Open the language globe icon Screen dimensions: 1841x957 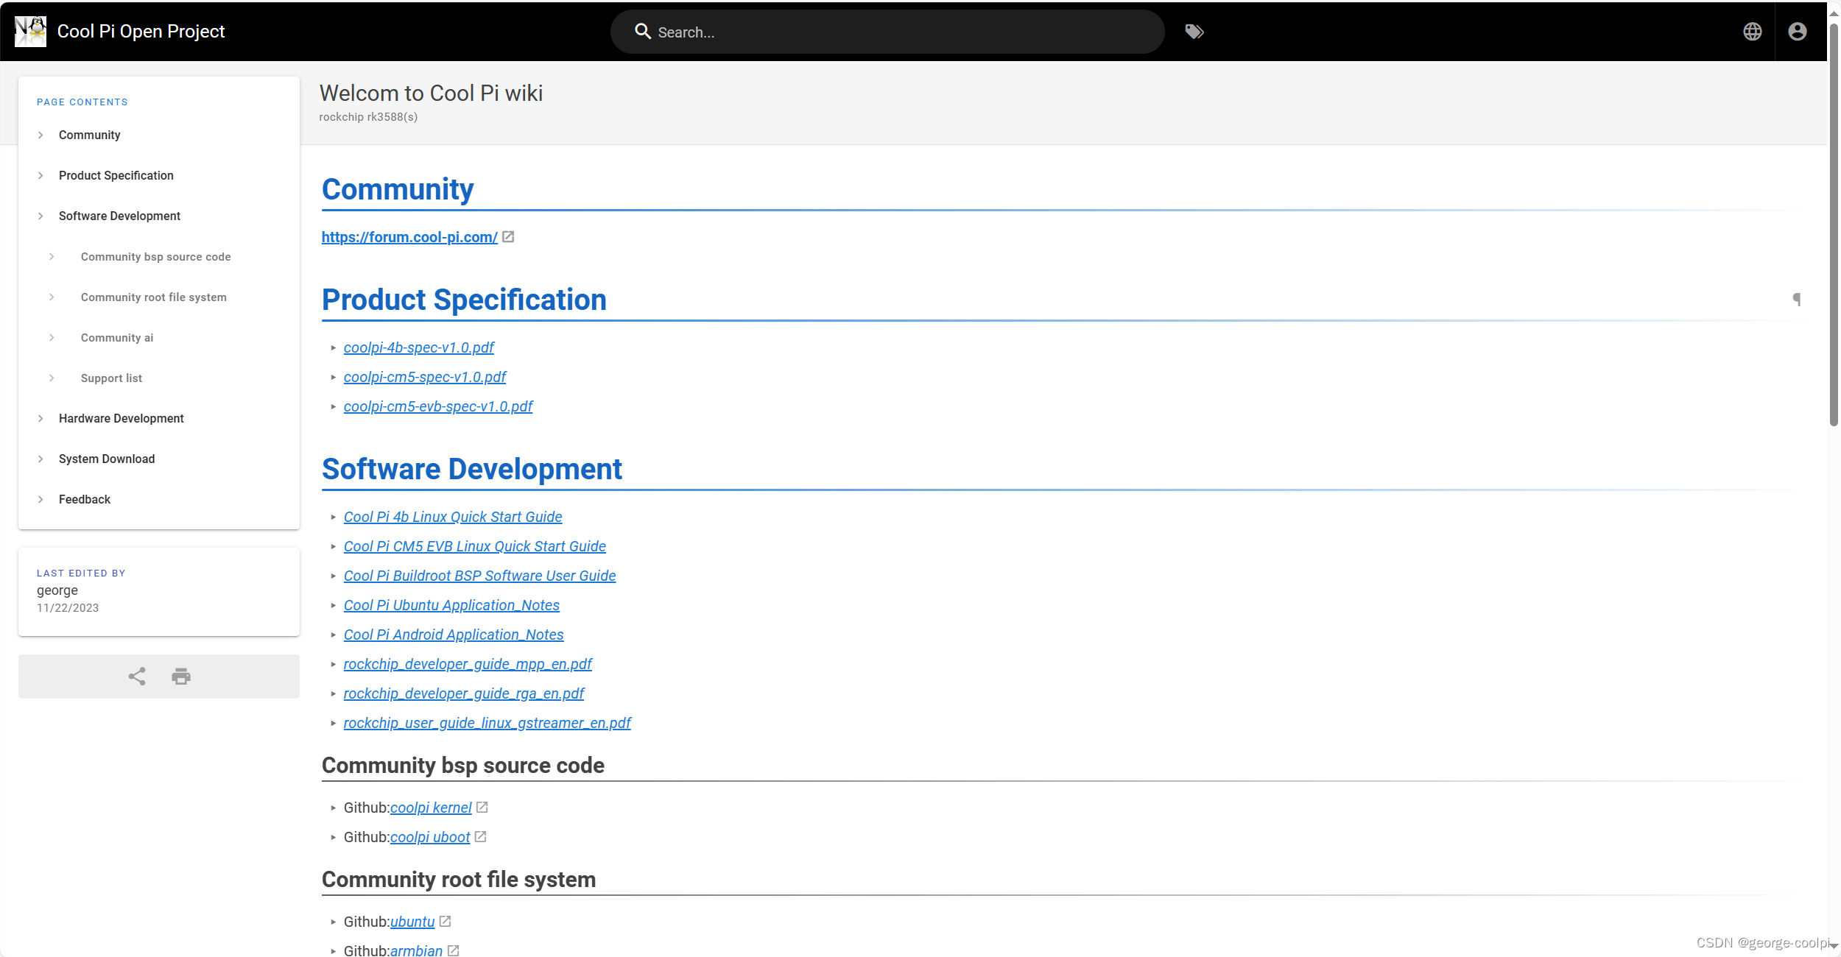pyautogui.click(x=1752, y=32)
